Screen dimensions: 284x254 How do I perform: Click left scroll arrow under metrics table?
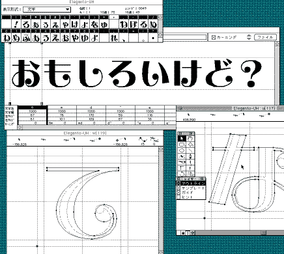pyautogui.click(x=20, y=128)
